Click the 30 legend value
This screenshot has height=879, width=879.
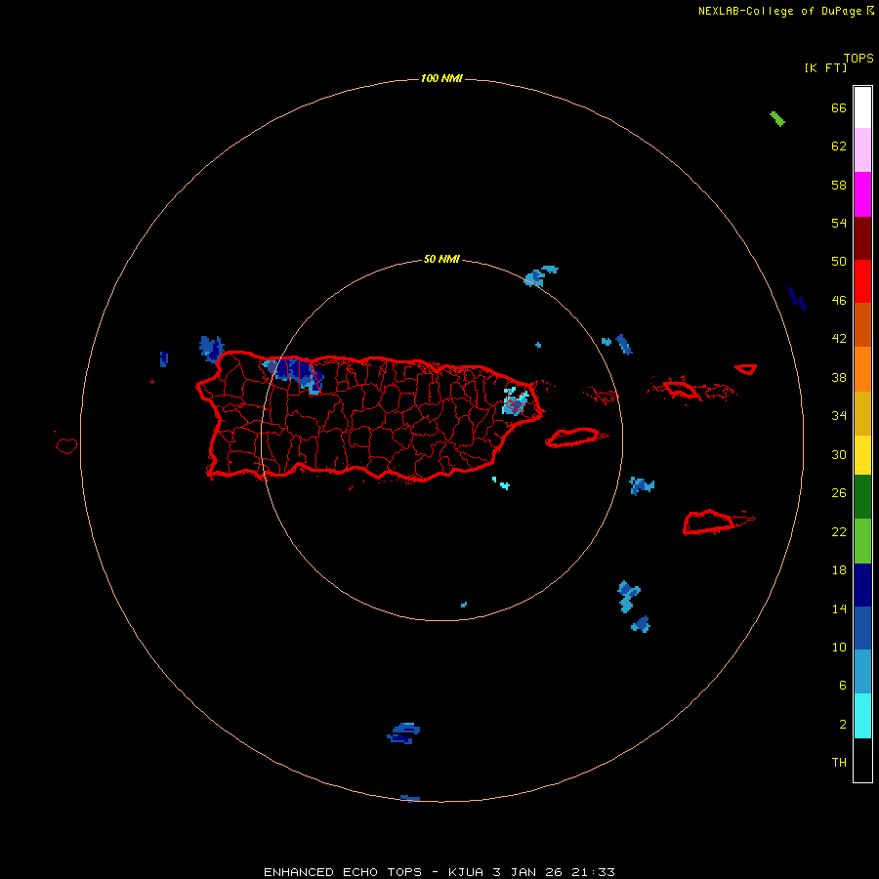pos(839,454)
